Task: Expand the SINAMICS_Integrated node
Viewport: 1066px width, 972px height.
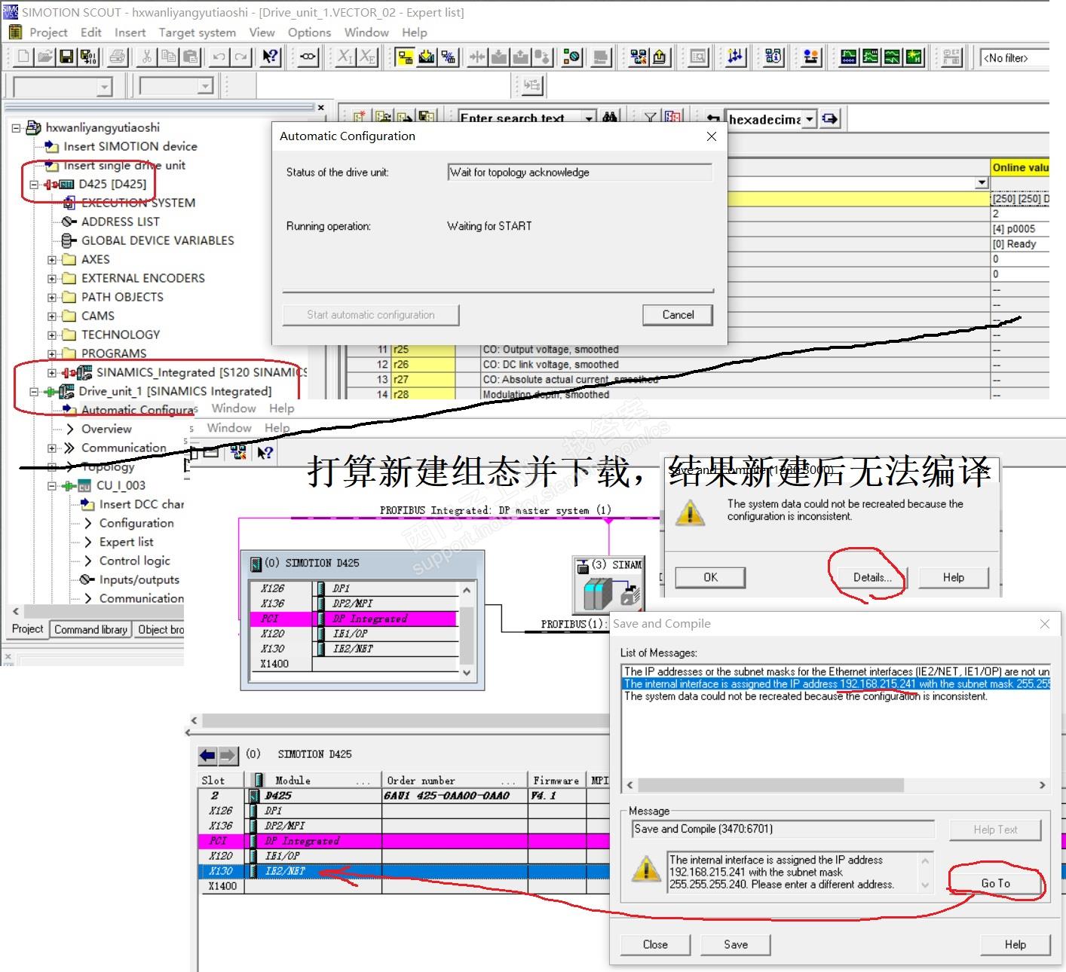Action: click(51, 372)
